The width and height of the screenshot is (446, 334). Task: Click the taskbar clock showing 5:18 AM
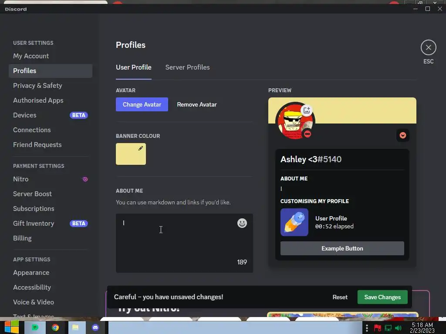pos(422,328)
